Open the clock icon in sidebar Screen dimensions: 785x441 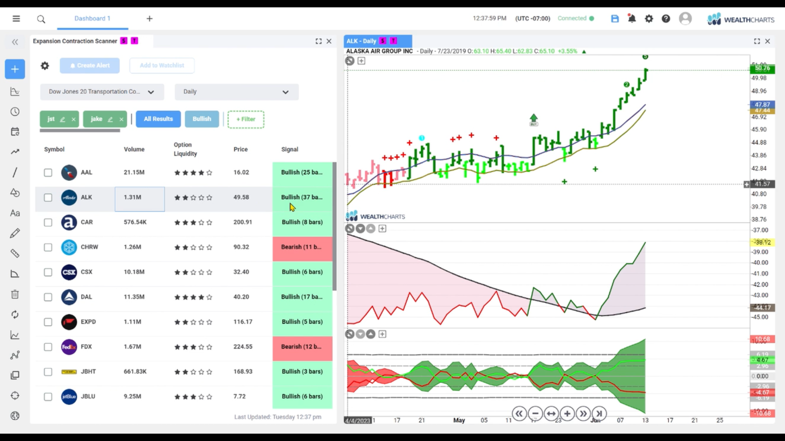tap(15, 111)
